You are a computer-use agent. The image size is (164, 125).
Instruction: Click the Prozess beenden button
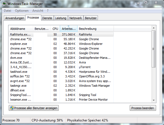tap(143, 108)
